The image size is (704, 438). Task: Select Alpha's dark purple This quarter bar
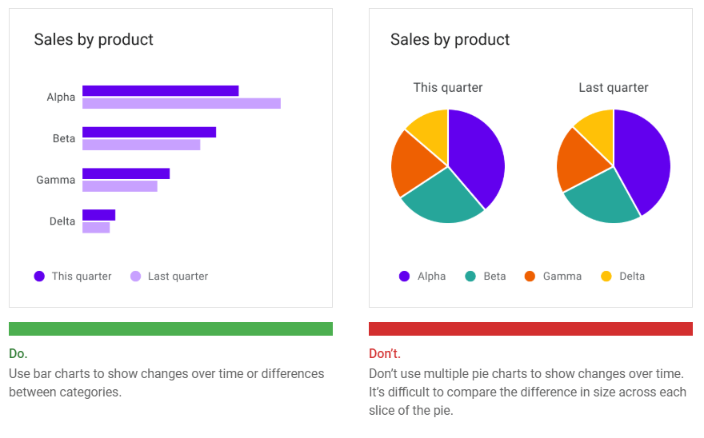point(160,90)
